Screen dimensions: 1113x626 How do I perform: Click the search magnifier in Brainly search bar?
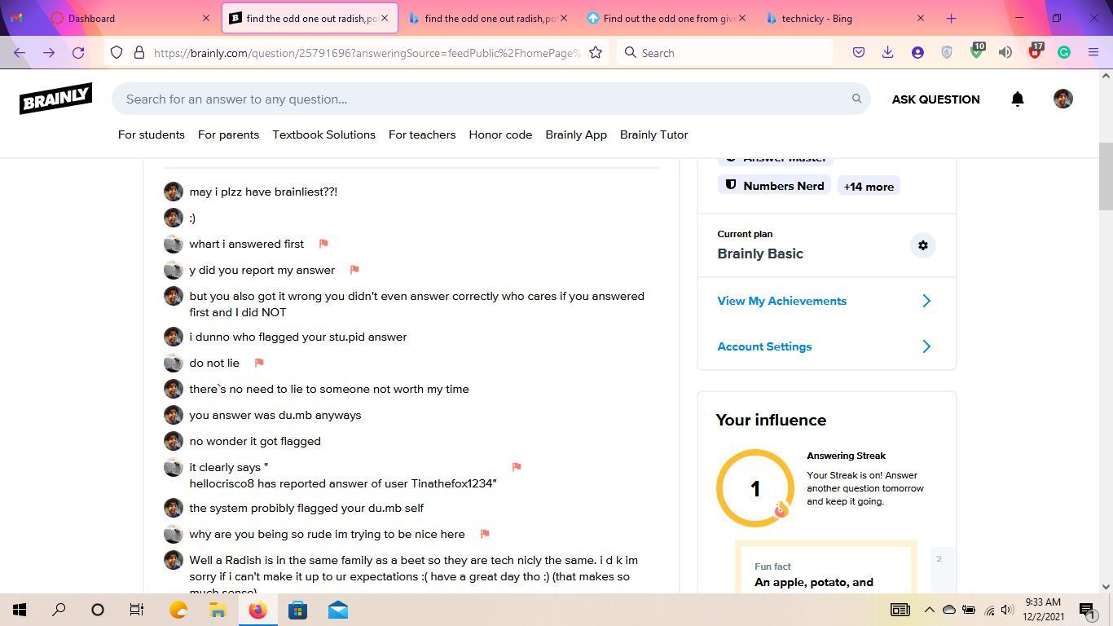pyautogui.click(x=856, y=99)
